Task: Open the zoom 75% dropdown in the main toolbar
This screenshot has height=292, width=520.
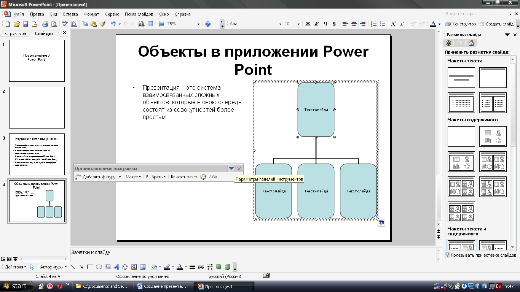Action: pyautogui.click(x=198, y=24)
